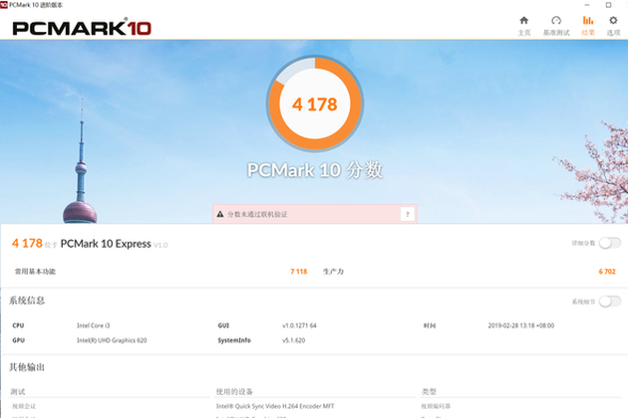Click the orange 4 178 score beside Express title
Viewport: 628px width, 418px height.
[27, 243]
